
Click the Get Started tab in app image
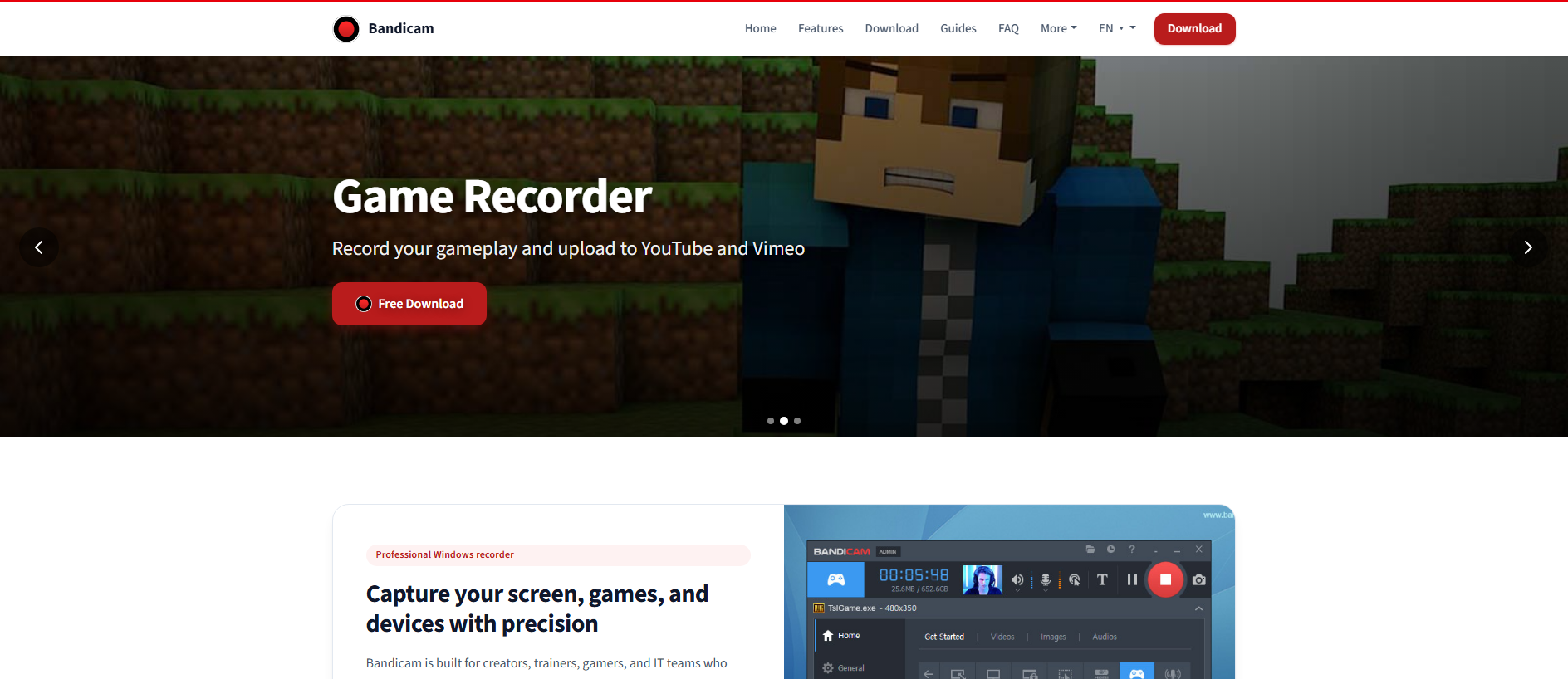[944, 637]
